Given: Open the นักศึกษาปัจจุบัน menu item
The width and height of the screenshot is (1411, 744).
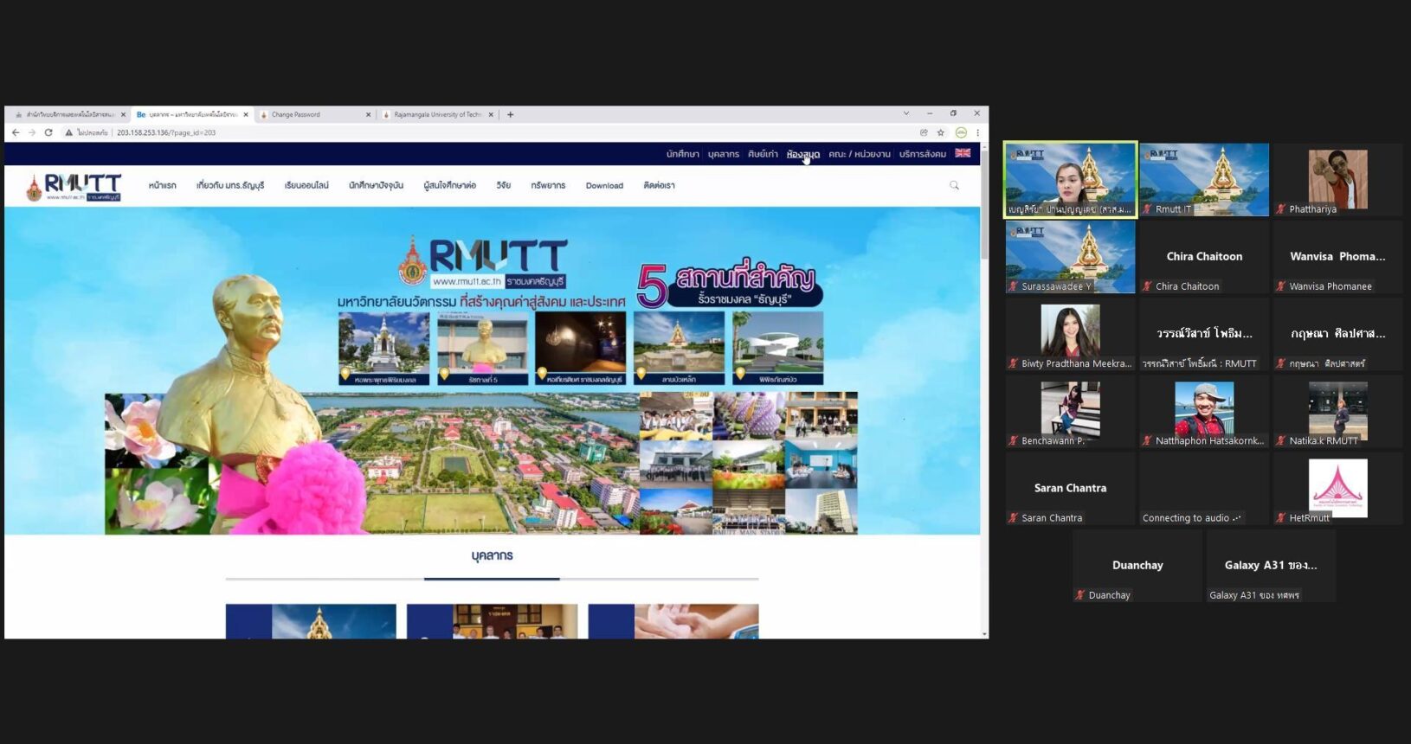Looking at the screenshot, I should coord(376,185).
